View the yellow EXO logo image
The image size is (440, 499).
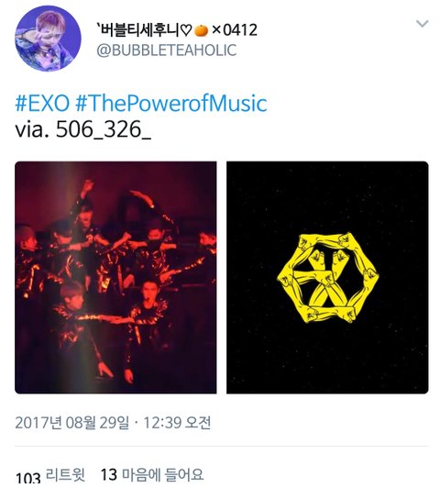point(327,277)
